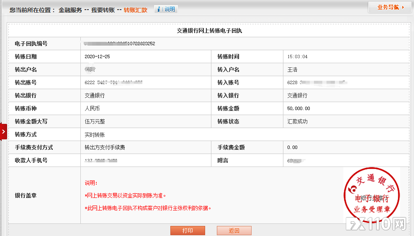Select the 收款人手机号 label
The width and height of the screenshot is (414, 236).
(31, 160)
